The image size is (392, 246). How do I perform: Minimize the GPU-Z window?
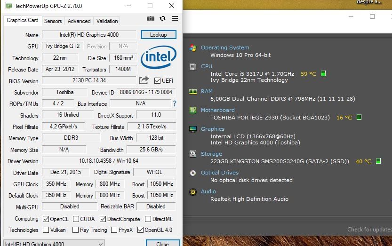(129, 6)
